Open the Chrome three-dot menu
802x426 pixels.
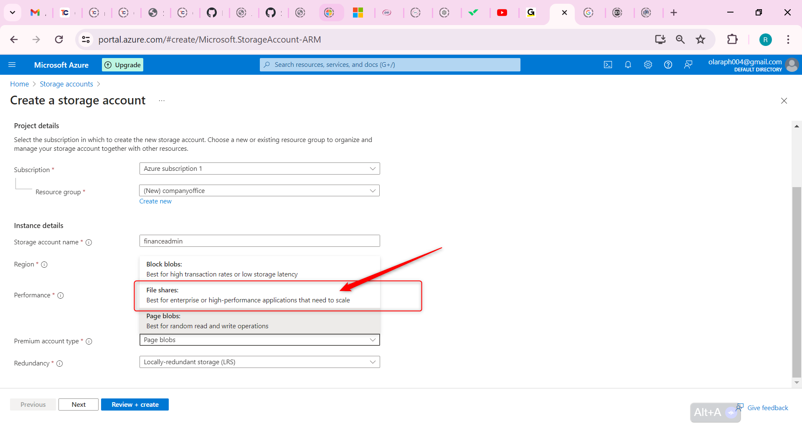(788, 40)
